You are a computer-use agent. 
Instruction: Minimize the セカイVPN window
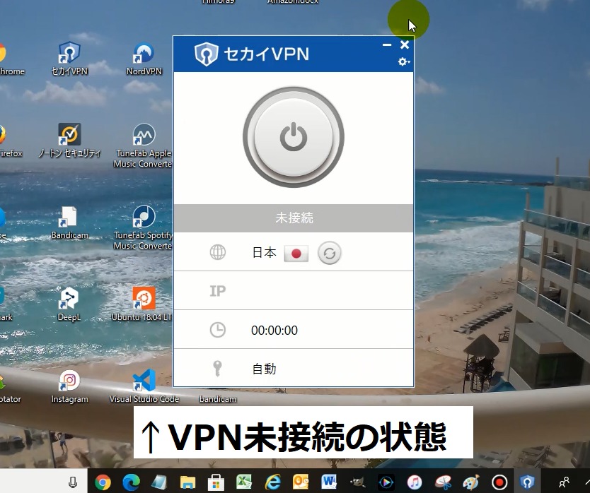(x=386, y=45)
